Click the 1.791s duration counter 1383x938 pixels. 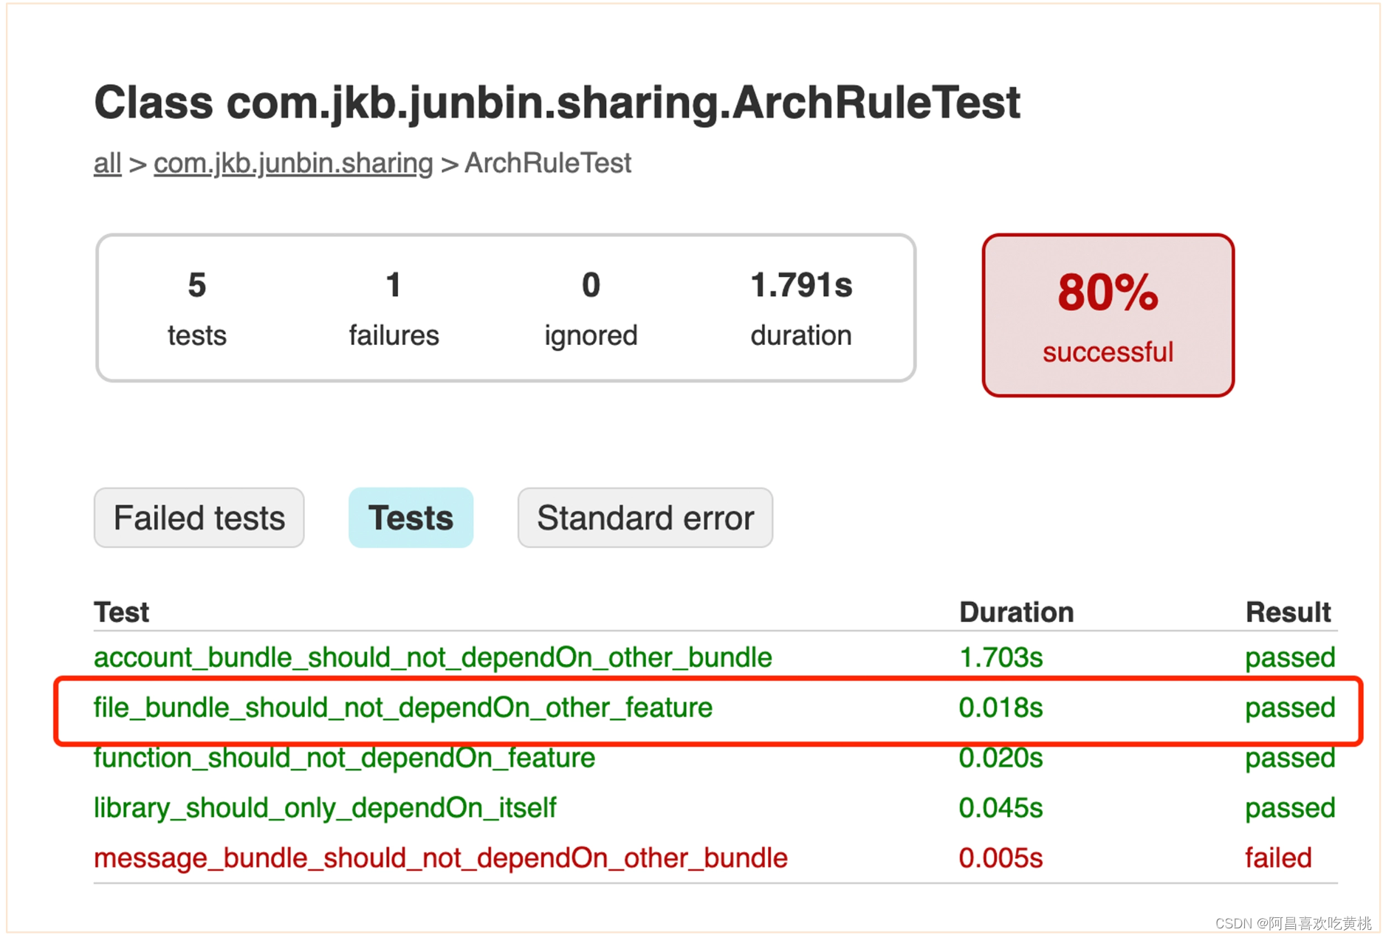click(801, 309)
